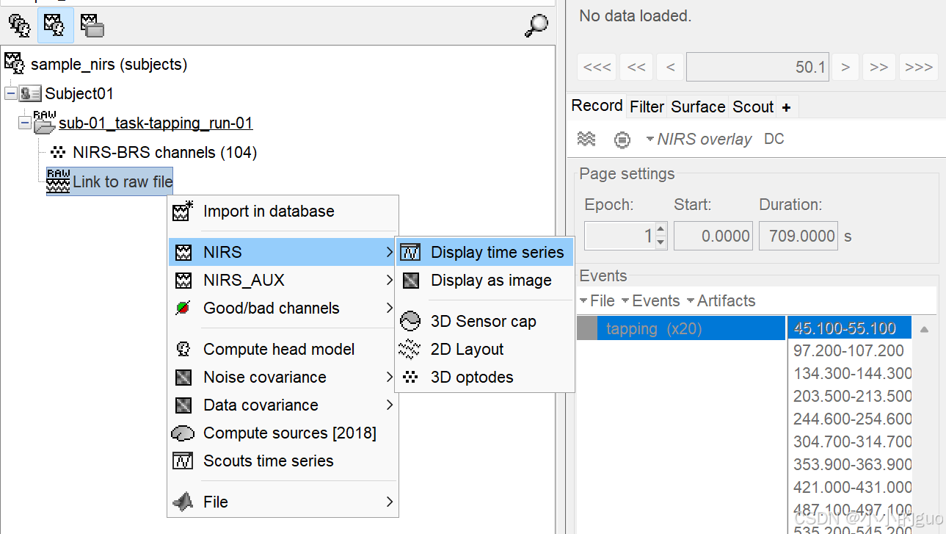Select functional data sorted by conditions view

click(x=92, y=26)
